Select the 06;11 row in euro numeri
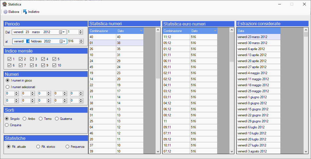This screenshot has width=311, height=159. (x=190, y=61)
